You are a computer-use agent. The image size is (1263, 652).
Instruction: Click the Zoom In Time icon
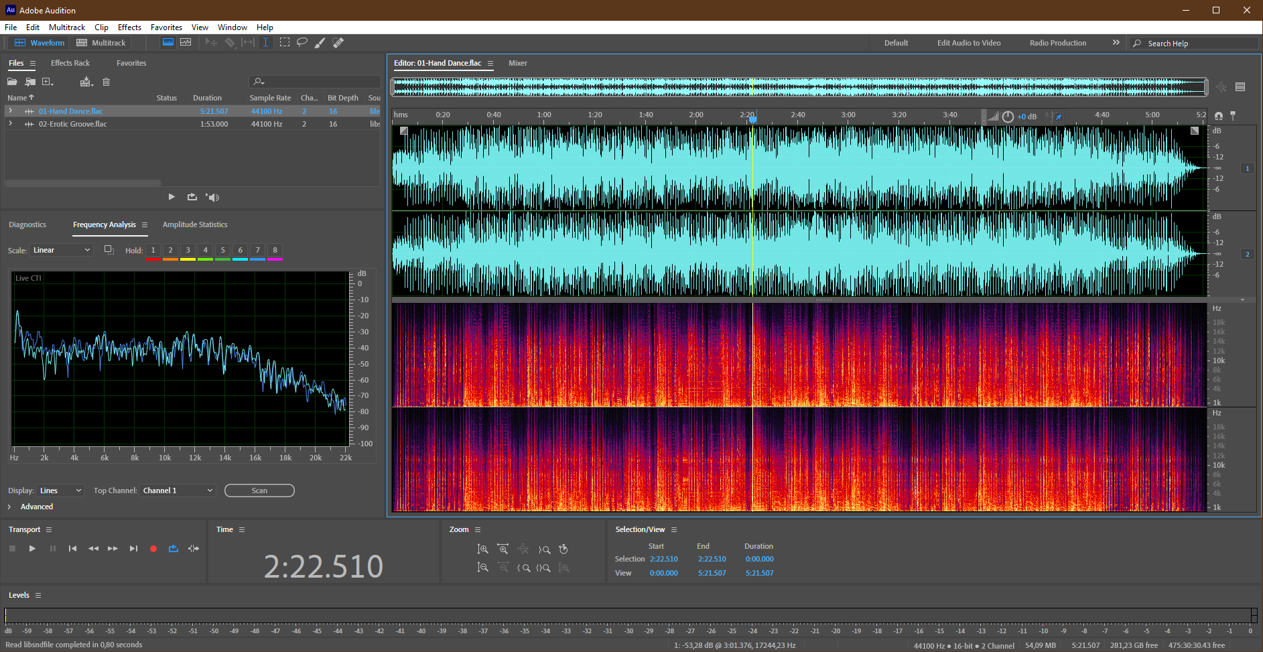pos(503,549)
